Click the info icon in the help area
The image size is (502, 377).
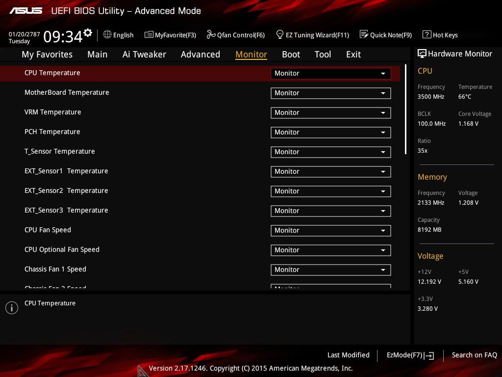click(12, 308)
